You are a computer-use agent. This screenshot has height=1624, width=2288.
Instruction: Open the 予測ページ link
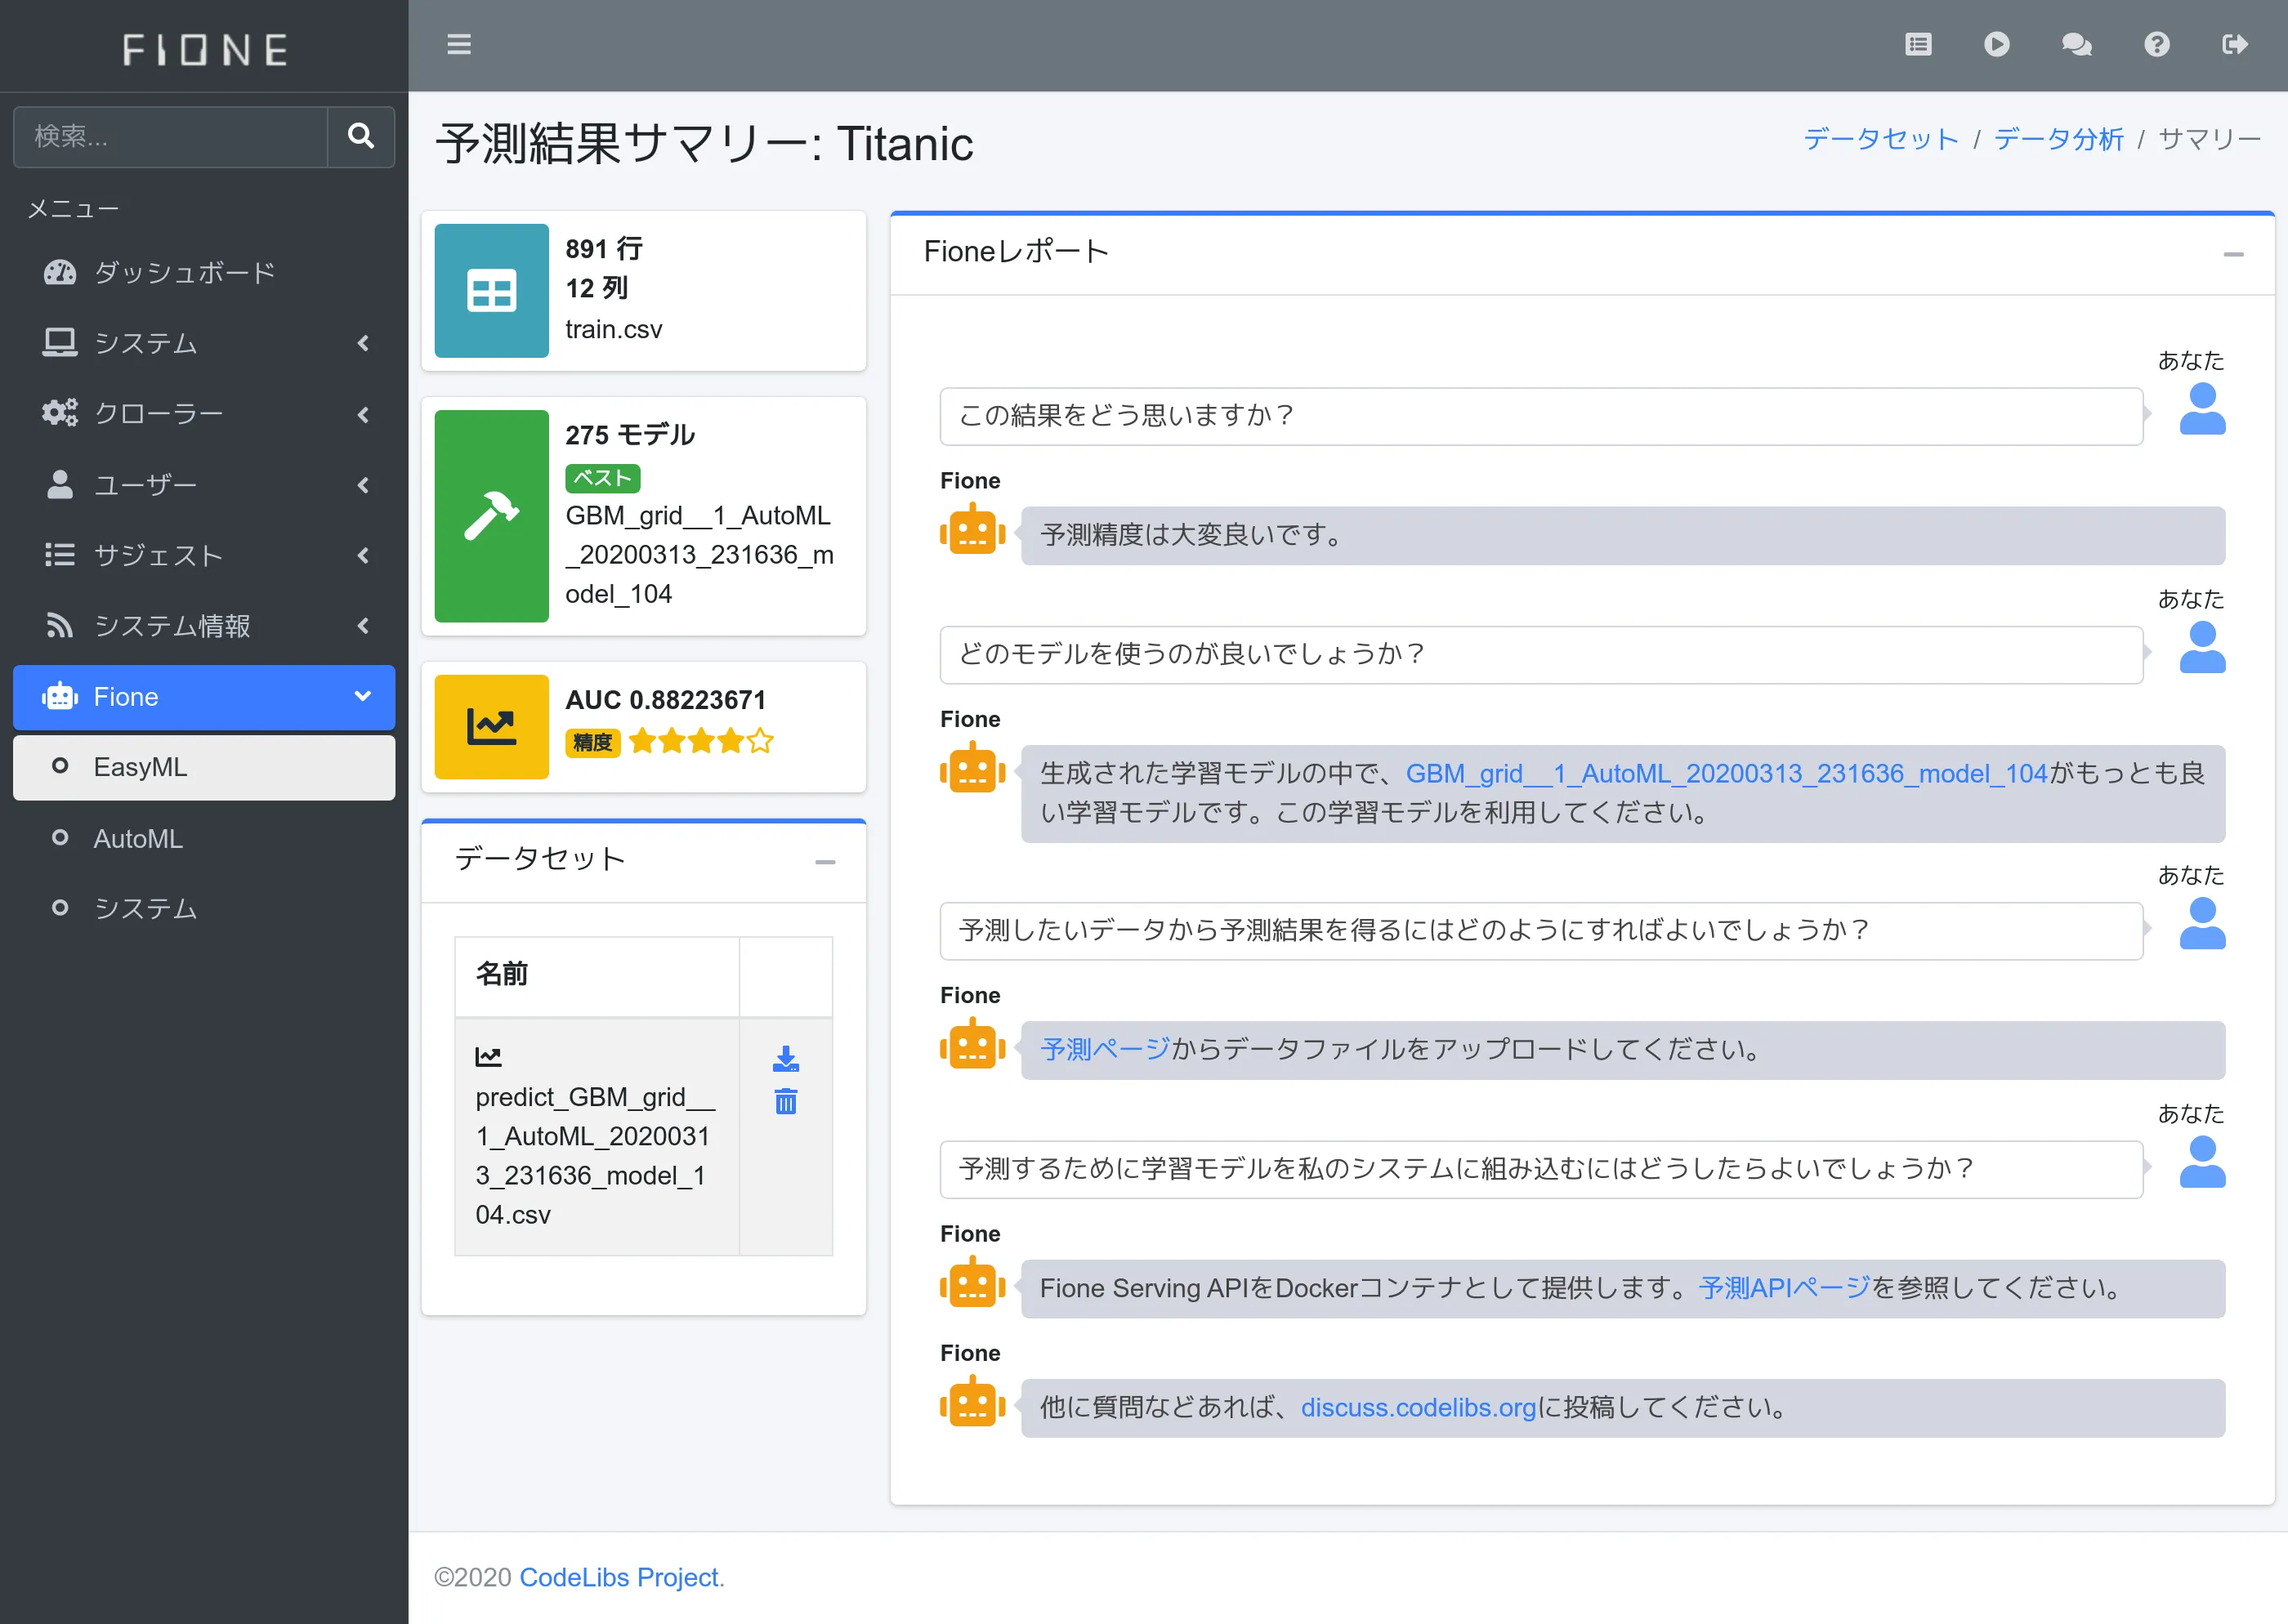point(1105,1049)
